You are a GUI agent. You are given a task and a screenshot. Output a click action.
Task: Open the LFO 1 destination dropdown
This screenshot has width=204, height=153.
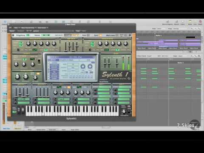pos(64,99)
